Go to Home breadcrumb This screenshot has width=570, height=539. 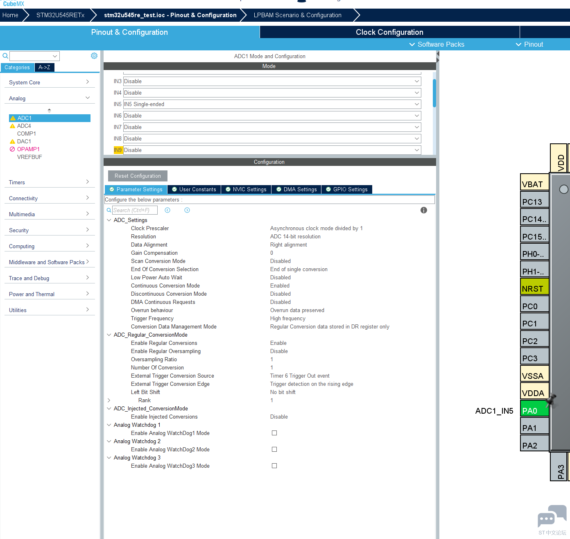[x=10, y=15]
